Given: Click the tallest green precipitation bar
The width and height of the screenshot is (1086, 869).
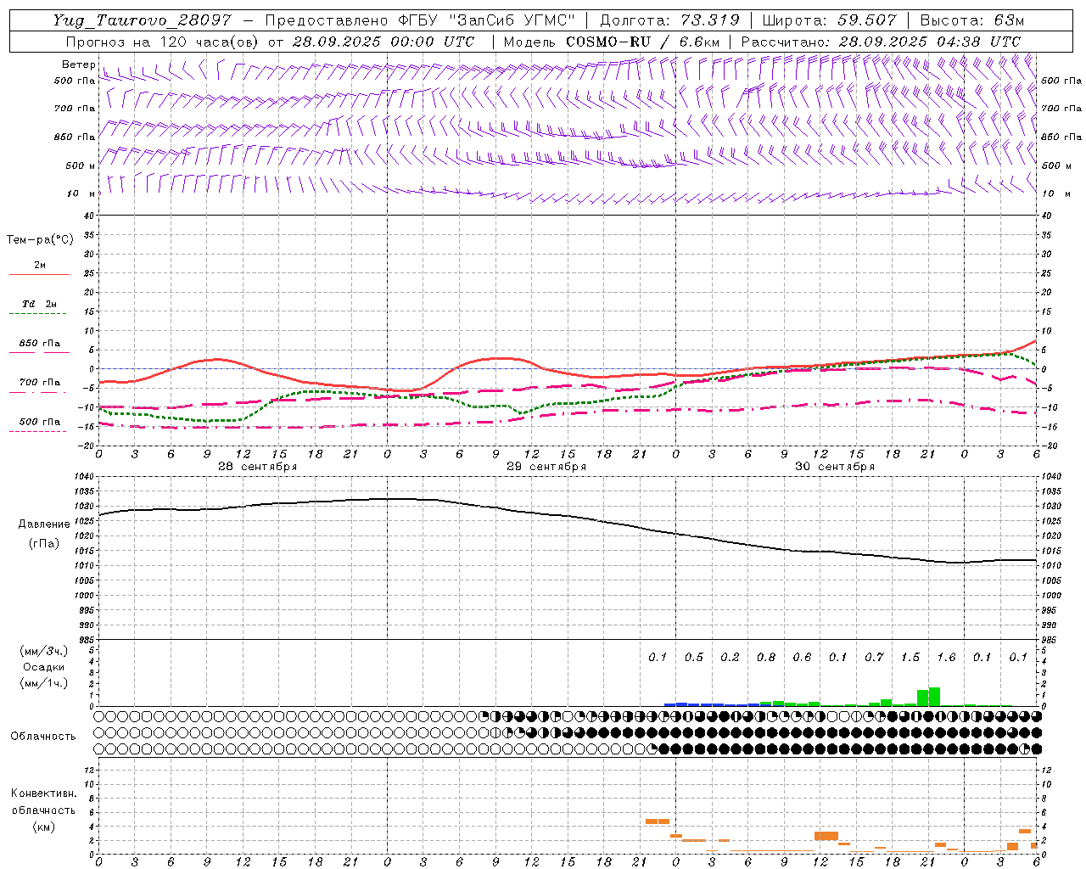Looking at the screenshot, I should tap(934, 697).
